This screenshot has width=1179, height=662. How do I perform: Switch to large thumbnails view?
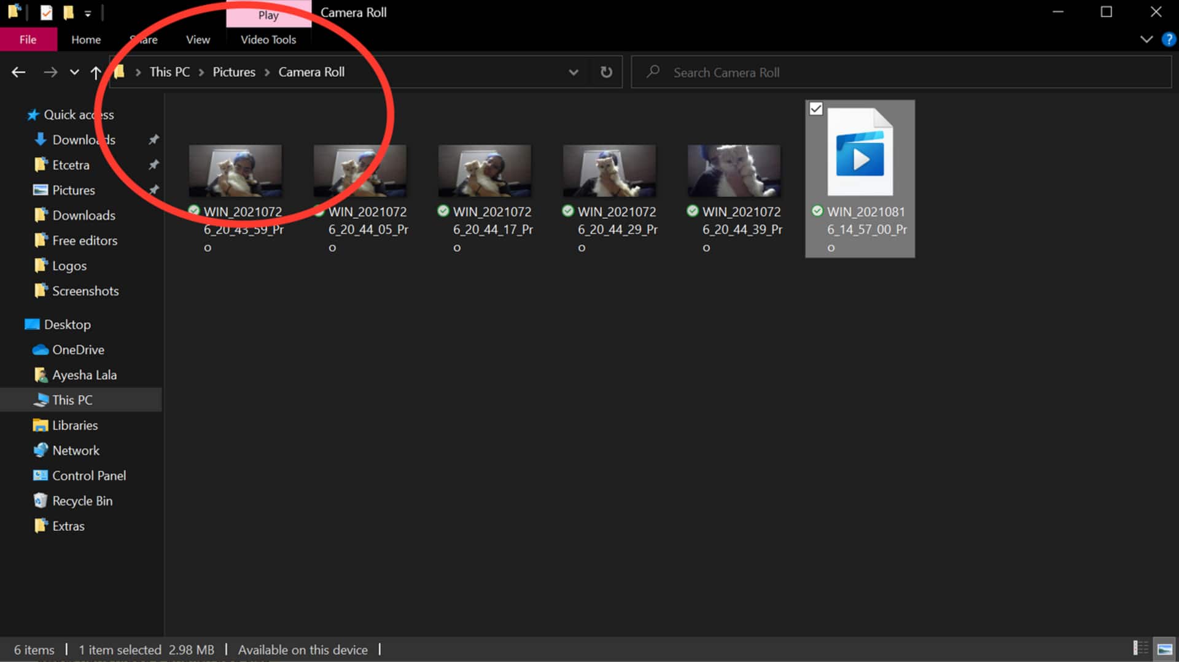click(1165, 647)
